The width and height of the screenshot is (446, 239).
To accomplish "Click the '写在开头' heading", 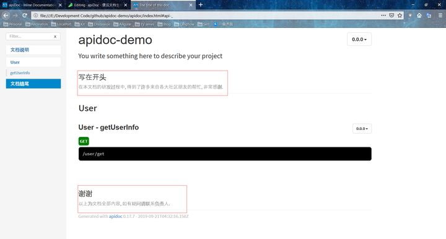I will click(92, 77).
